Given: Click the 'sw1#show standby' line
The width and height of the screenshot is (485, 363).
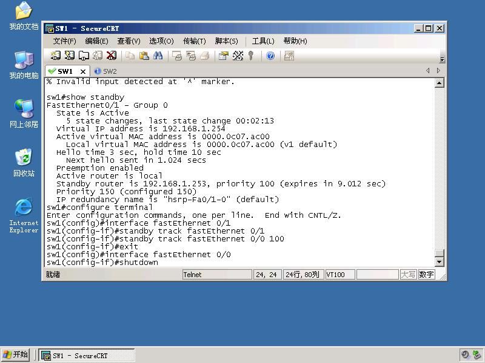Looking at the screenshot, I should 85,97.
